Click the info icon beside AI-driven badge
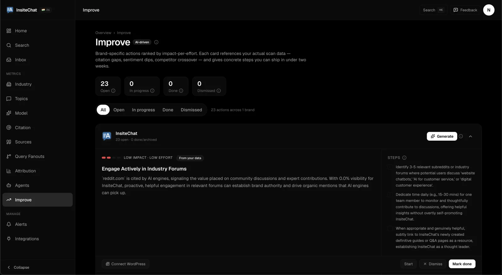Screen dimensions: 502x275 point(156,42)
